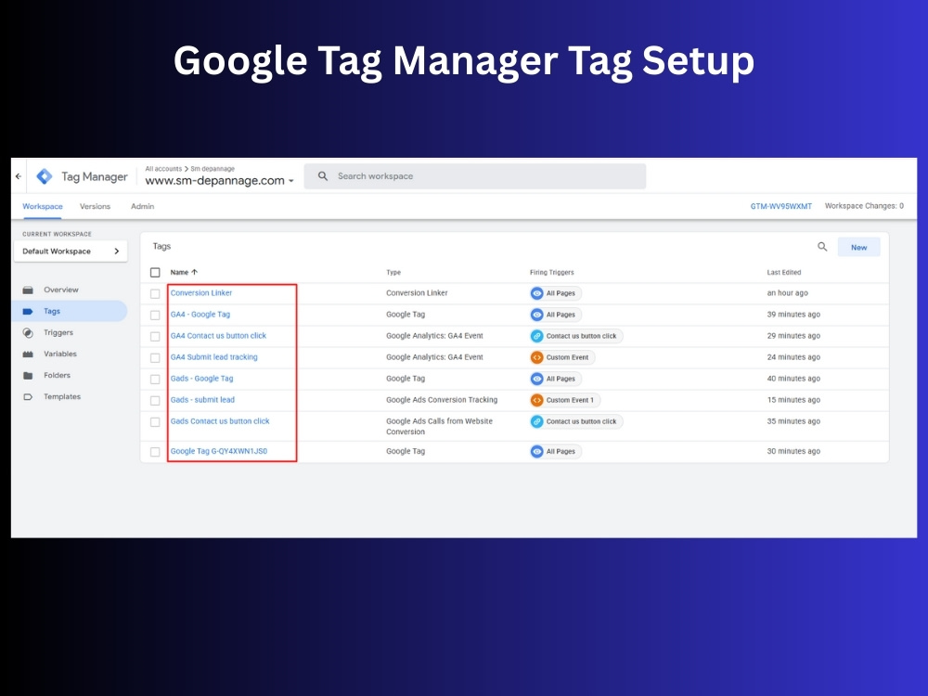Click eye icon in Gads - Google Tag row

click(x=536, y=379)
